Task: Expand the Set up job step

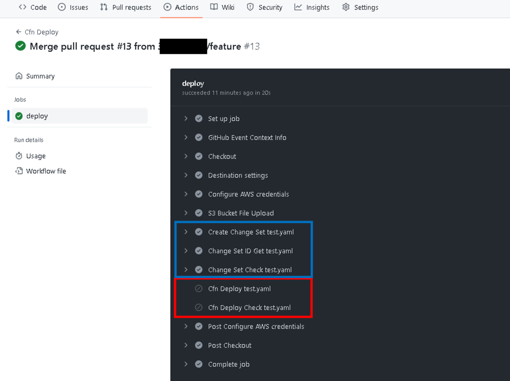Action: click(x=187, y=118)
